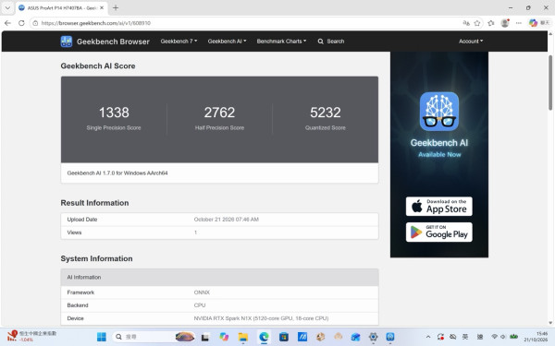
Task: Open the Search link in navbar
Action: point(331,42)
